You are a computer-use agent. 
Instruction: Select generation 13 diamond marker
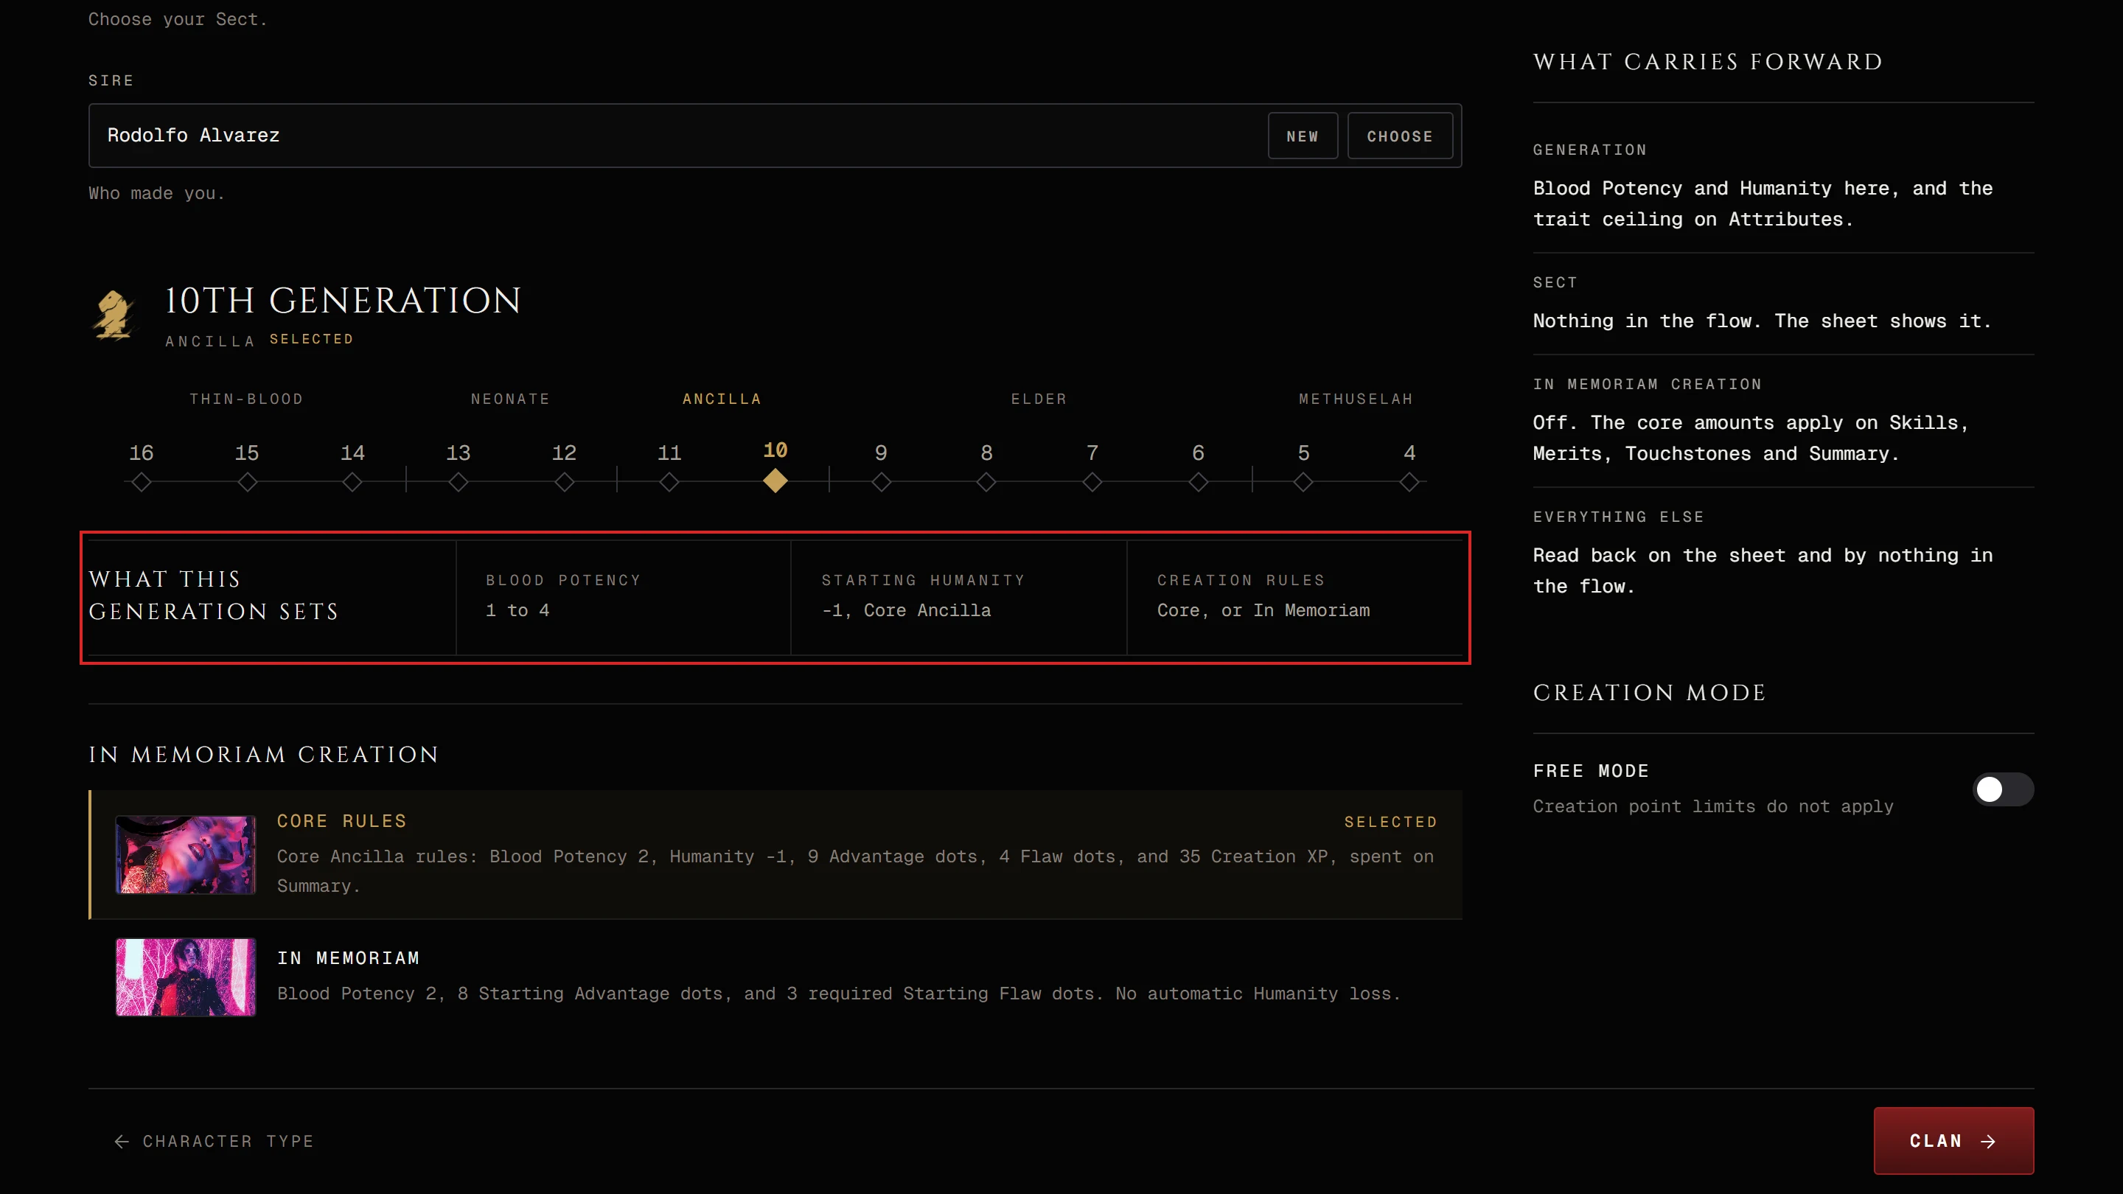click(459, 482)
